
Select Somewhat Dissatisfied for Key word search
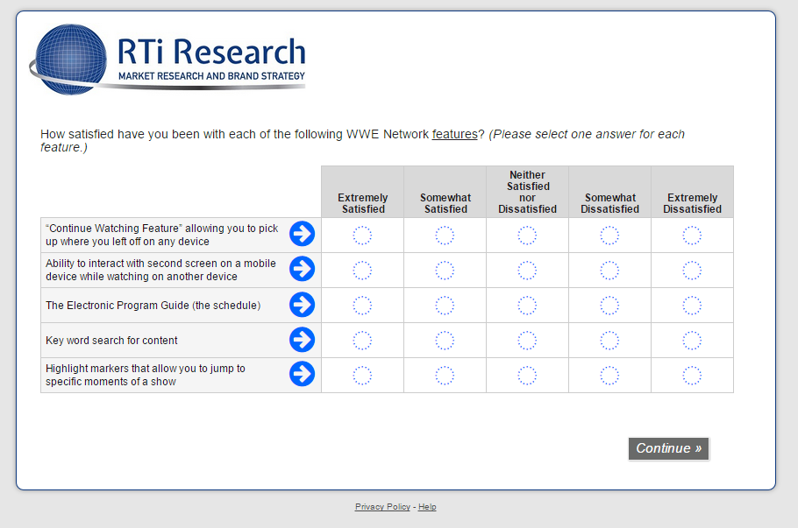pyautogui.click(x=609, y=341)
